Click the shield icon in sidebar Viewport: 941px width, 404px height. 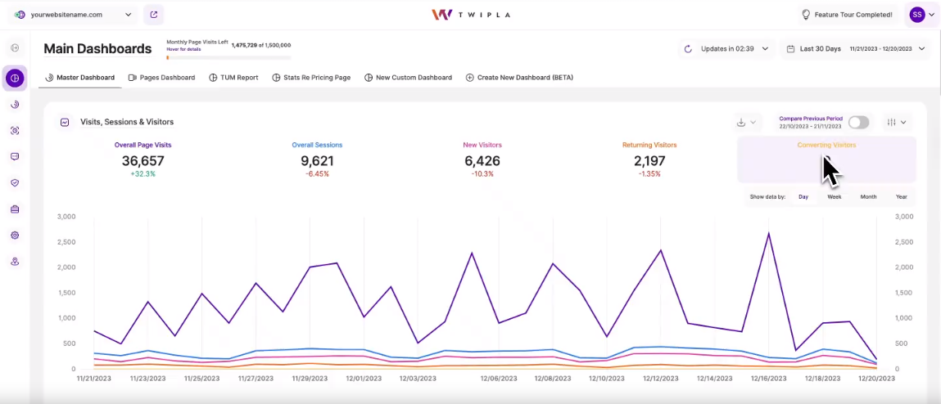pyautogui.click(x=15, y=183)
